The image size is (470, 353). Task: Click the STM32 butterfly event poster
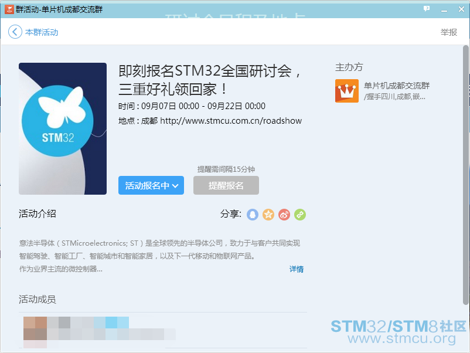point(63,128)
